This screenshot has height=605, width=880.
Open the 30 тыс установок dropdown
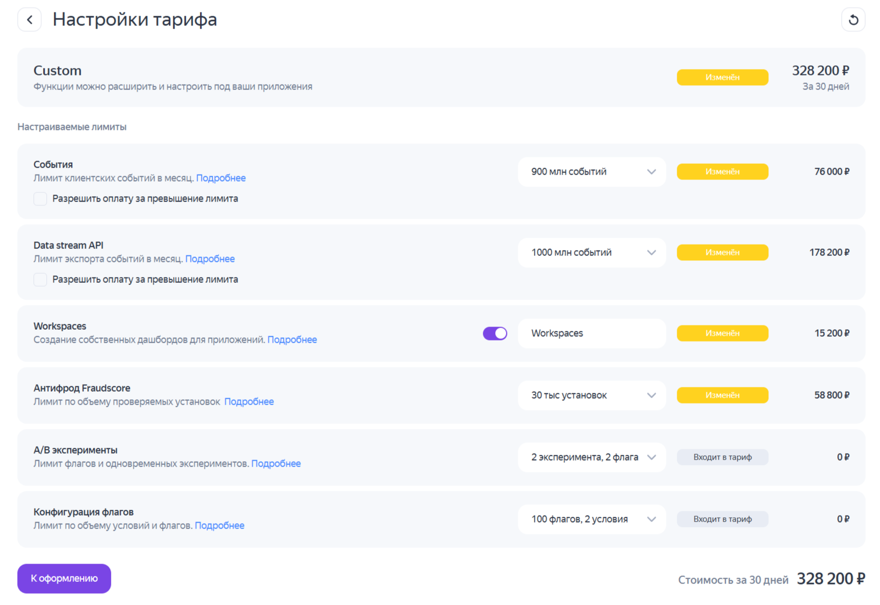[x=592, y=395]
